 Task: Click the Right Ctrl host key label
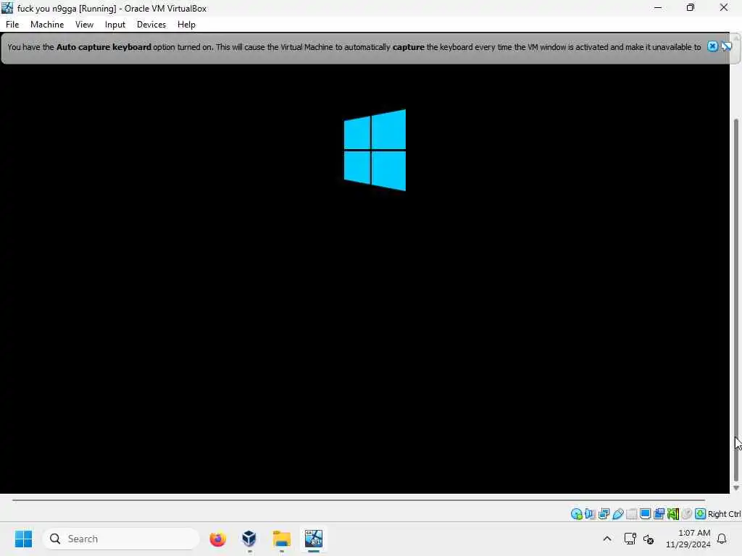(x=725, y=514)
